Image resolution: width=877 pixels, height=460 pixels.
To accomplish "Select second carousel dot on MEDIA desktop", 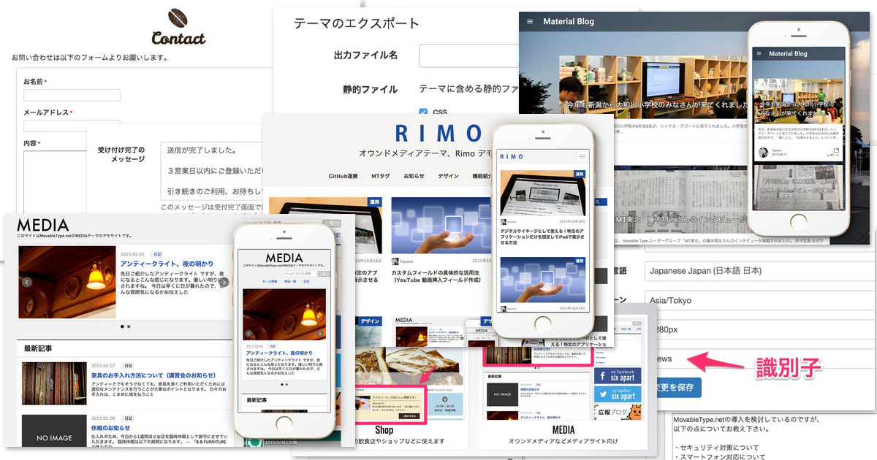I will click(129, 326).
